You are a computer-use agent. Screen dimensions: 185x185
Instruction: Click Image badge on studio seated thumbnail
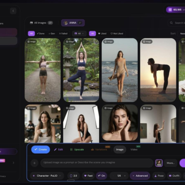[70, 108]
